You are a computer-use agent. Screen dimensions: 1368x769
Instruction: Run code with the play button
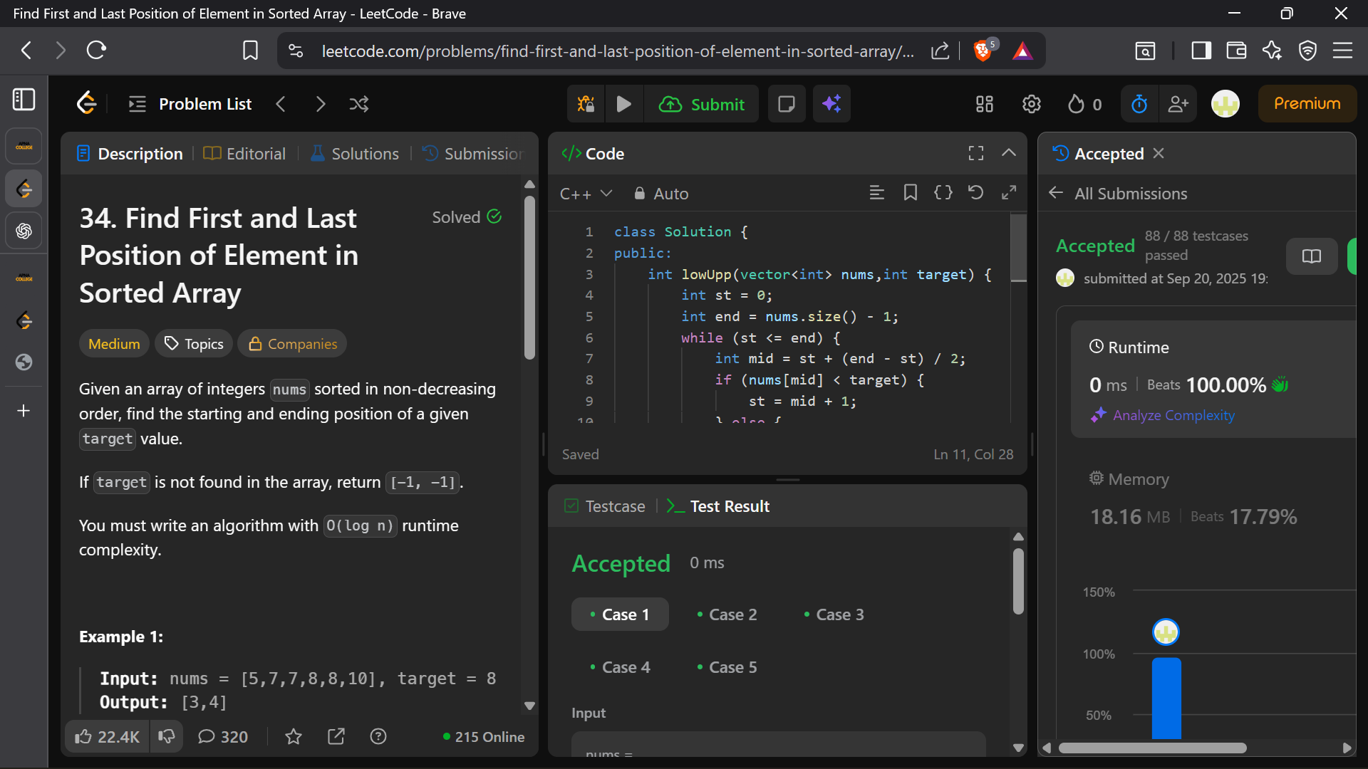point(623,104)
